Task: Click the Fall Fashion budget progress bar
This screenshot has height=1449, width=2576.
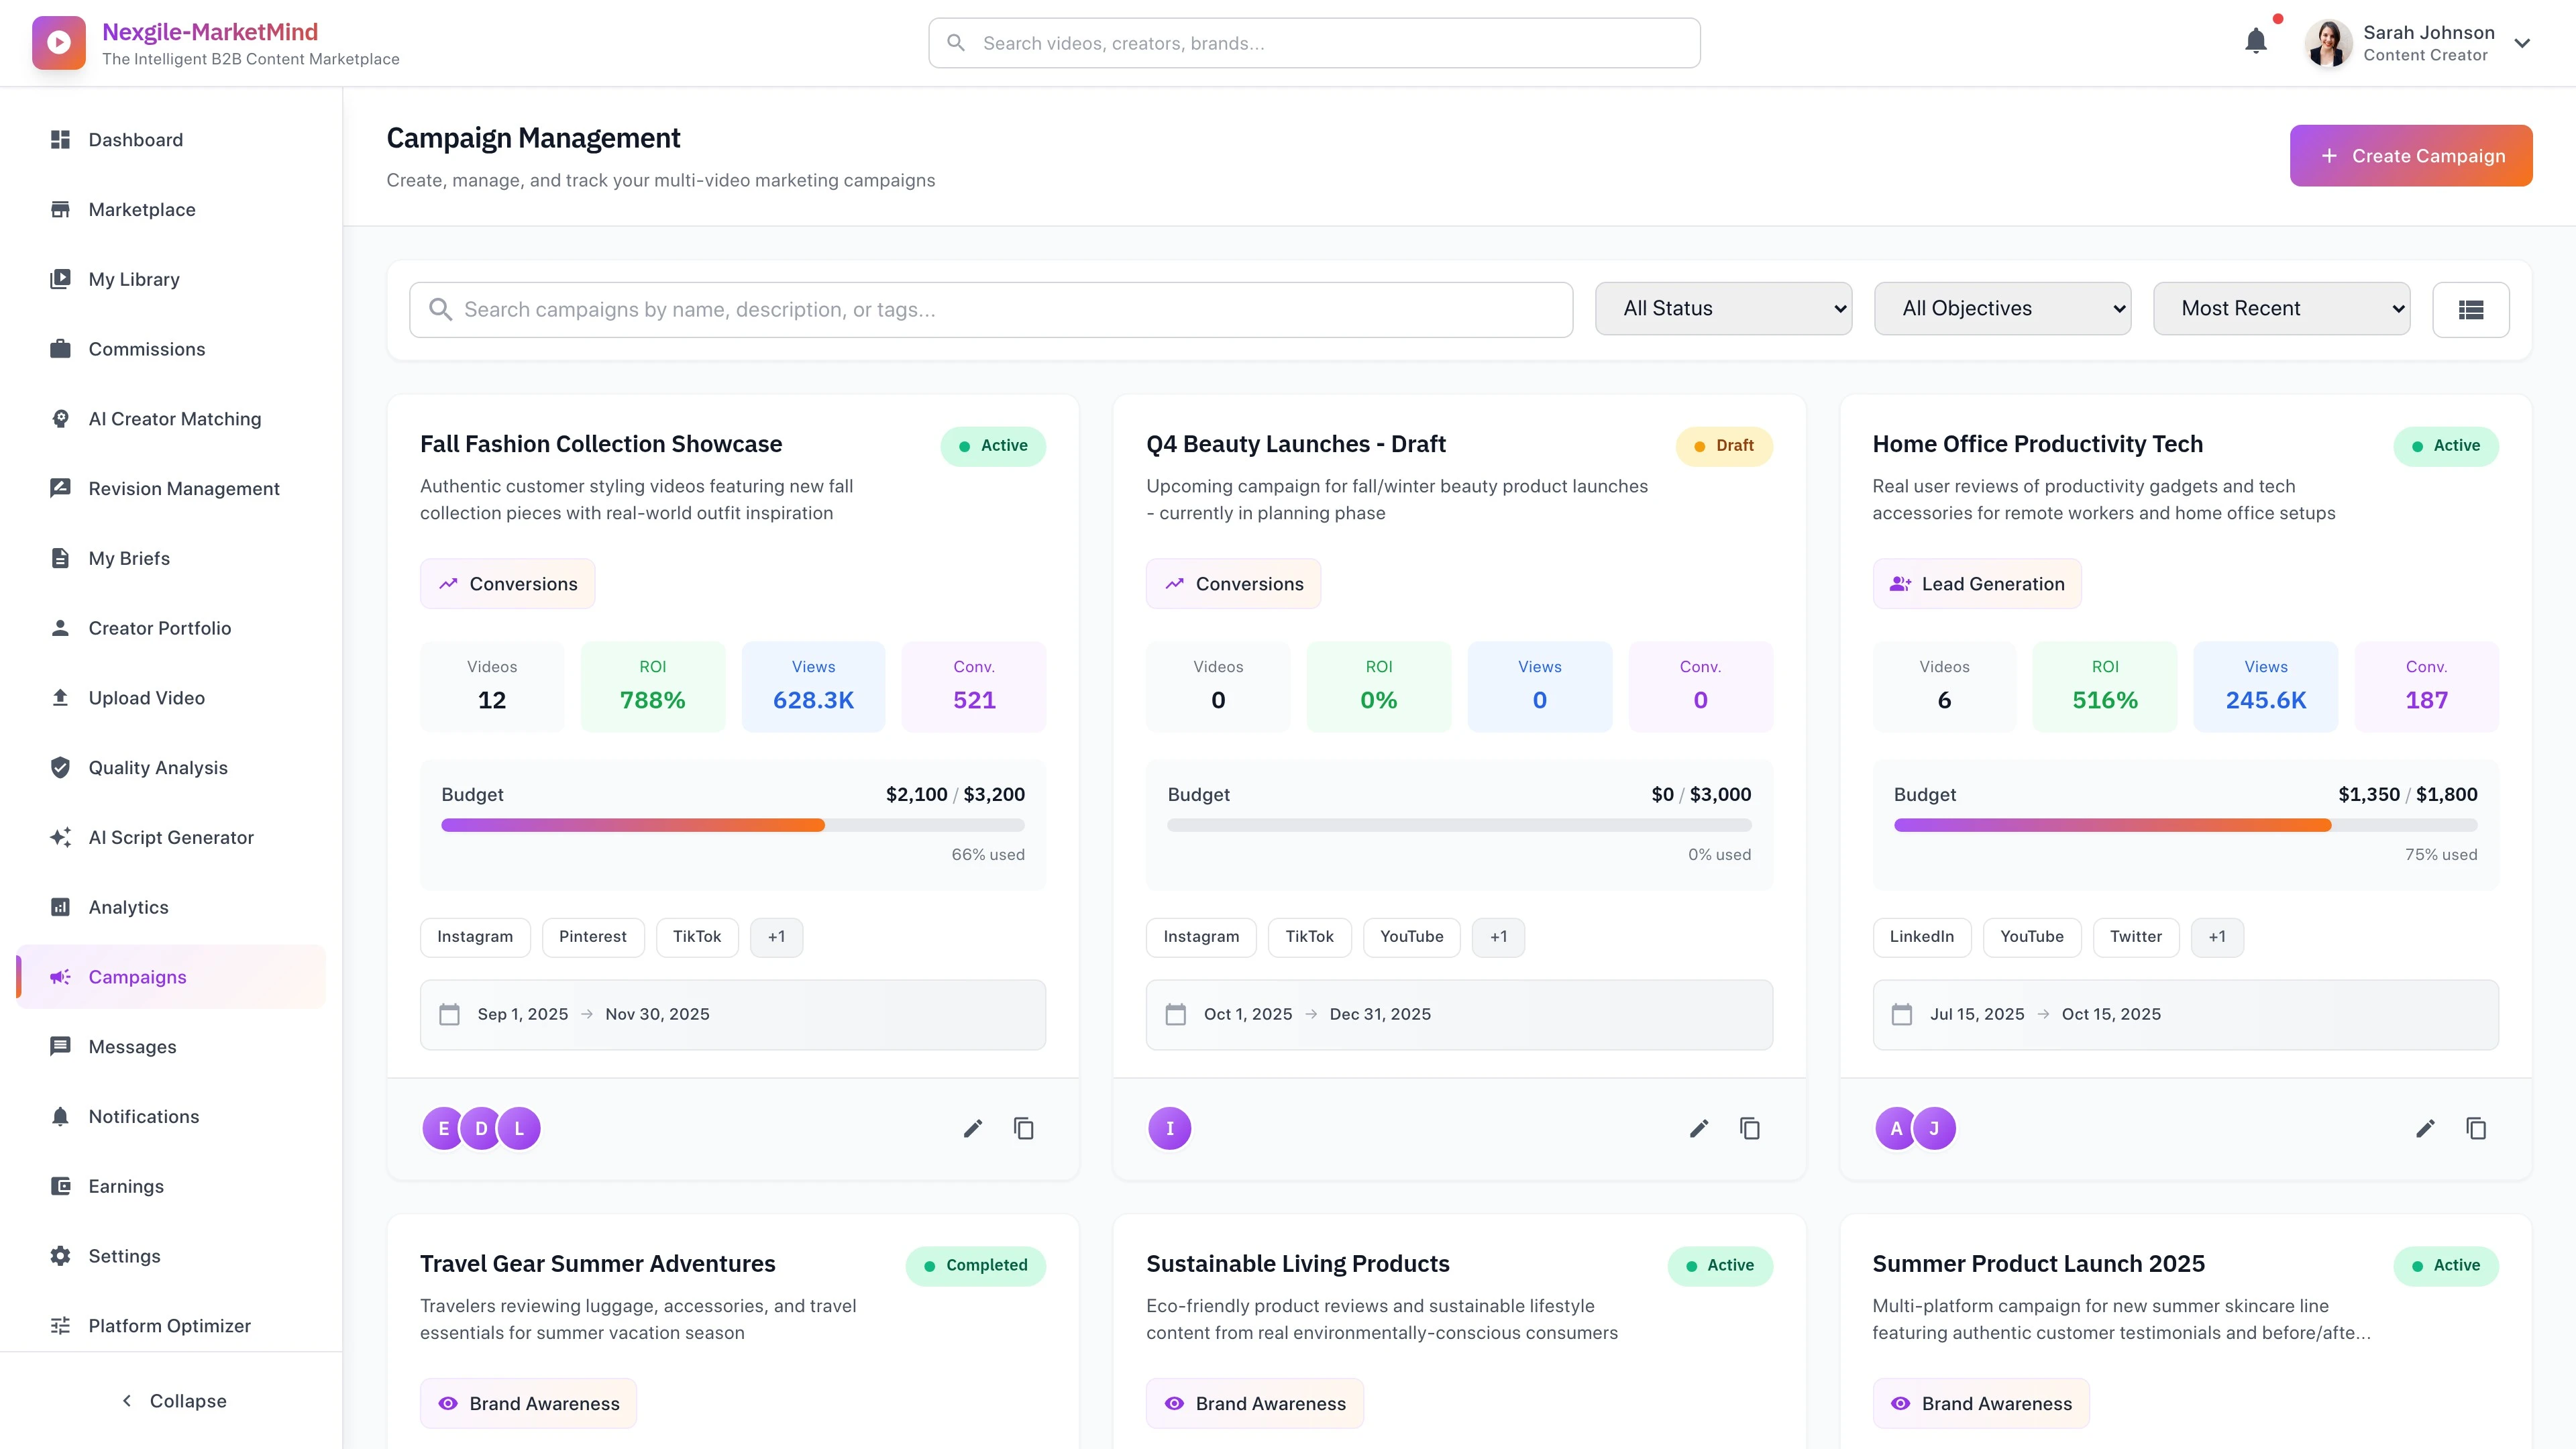Action: [x=733, y=825]
